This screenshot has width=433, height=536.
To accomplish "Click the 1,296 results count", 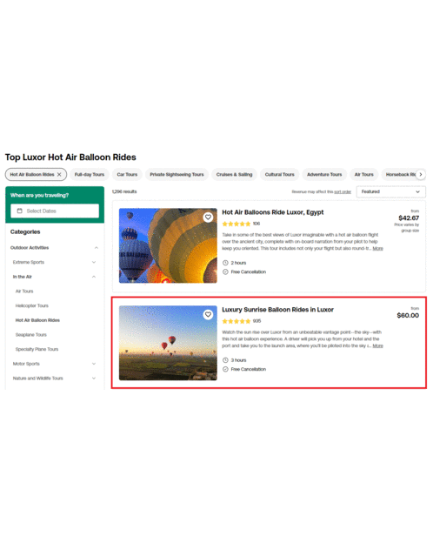I will point(124,191).
